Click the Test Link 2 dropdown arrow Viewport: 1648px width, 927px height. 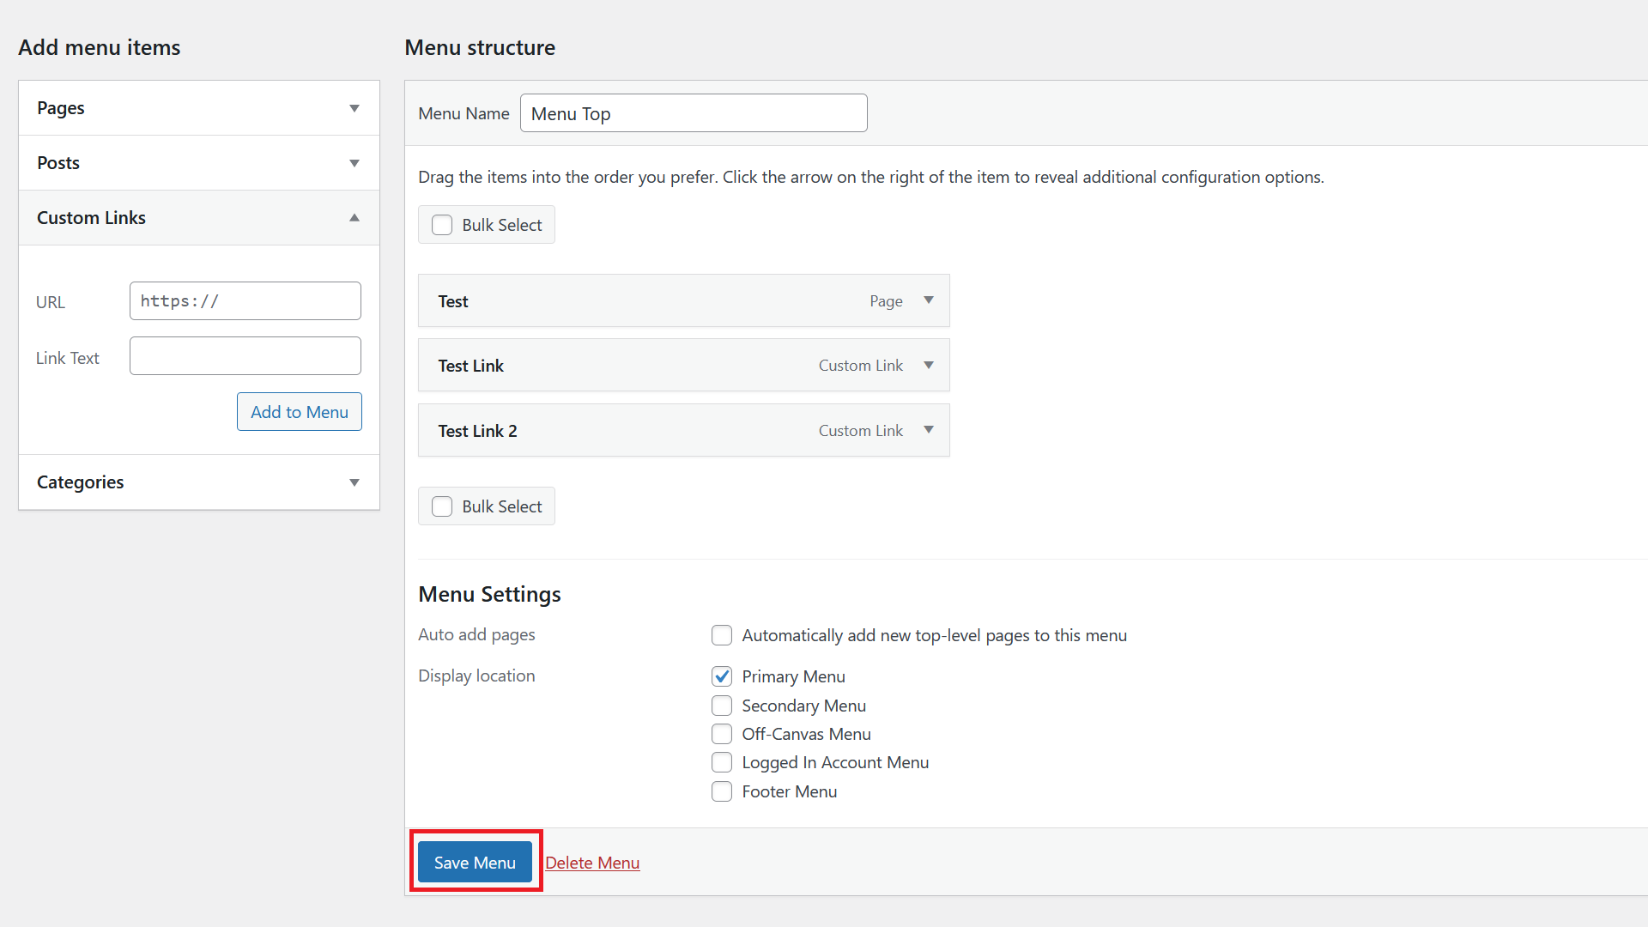pos(928,429)
